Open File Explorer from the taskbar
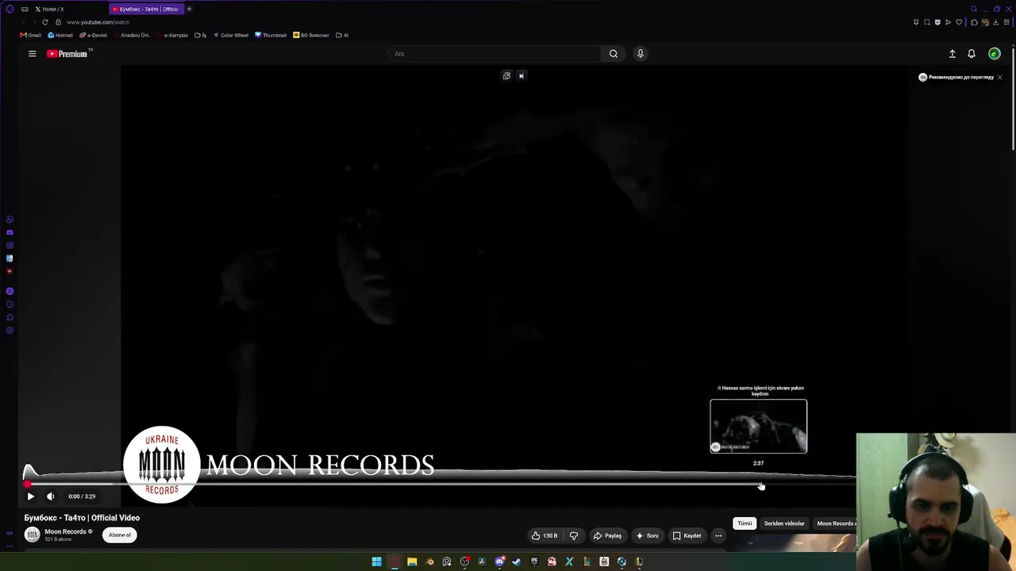The height and width of the screenshot is (571, 1016). pyautogui.click(x=412, y=561)
